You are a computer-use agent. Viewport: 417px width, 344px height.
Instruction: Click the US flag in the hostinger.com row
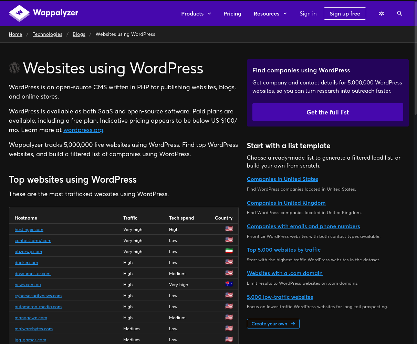[229, 229]
